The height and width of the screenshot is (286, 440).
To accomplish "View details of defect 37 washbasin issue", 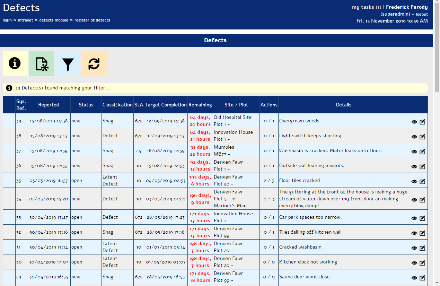I will click(414, 151).
